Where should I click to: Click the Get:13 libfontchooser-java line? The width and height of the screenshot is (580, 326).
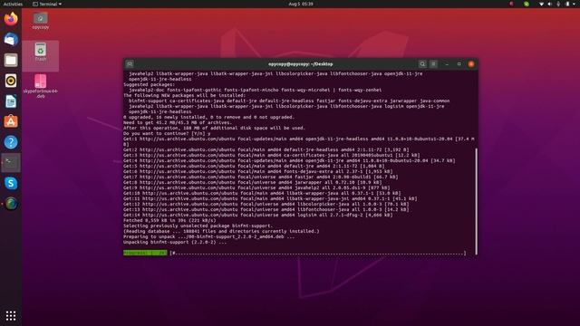tap(266, 209)
